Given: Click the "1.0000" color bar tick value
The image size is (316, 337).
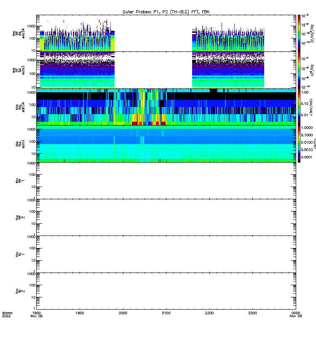Looking at the screenshot, I should [307, 128].
